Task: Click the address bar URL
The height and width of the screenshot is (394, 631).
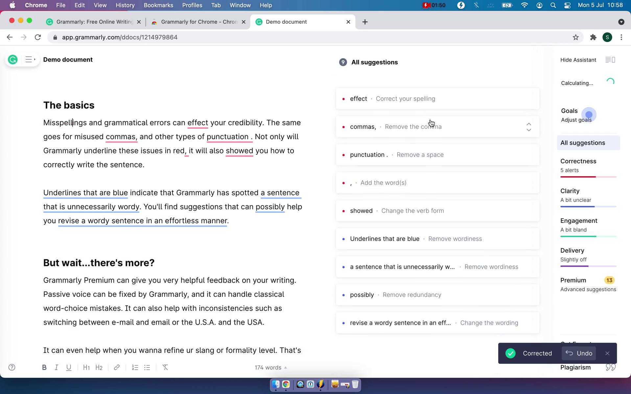Action: [120, 37]
